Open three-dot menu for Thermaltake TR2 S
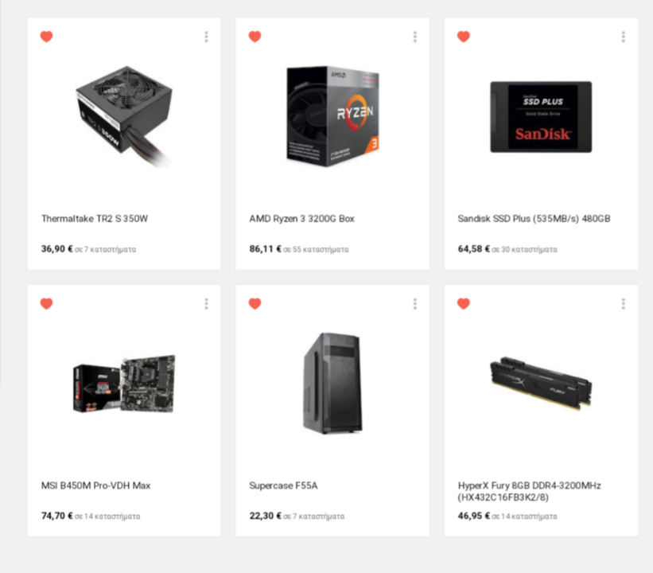 click(206, 37)
